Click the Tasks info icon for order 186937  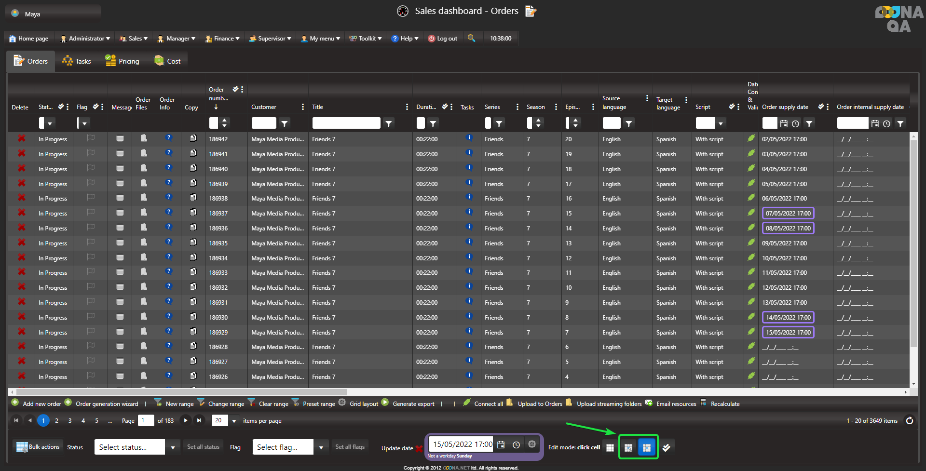pyautogui.click(x=469, y=212)
